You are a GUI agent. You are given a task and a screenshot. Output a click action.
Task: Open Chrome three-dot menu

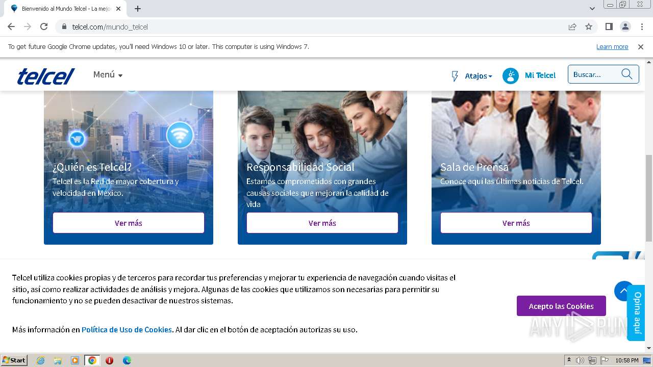[x=642, y=27]
